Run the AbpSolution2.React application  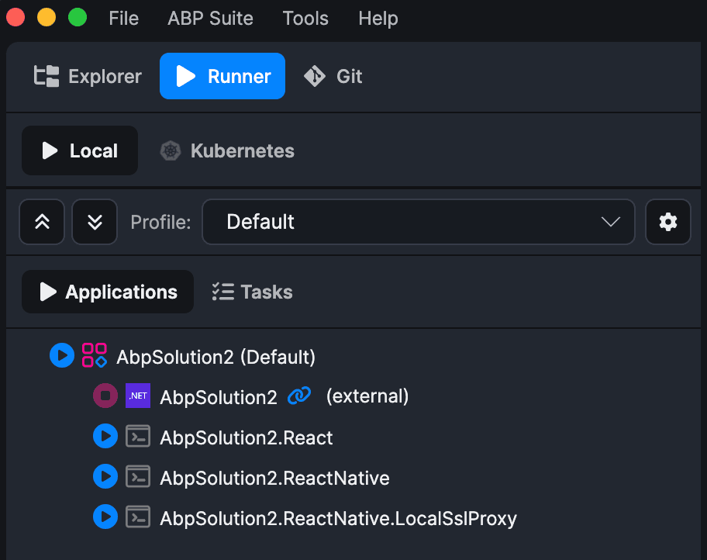pos(105,436)
